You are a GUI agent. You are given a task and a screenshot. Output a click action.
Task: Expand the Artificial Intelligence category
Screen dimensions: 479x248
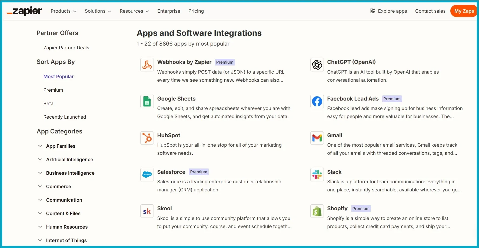click(69, 159)
